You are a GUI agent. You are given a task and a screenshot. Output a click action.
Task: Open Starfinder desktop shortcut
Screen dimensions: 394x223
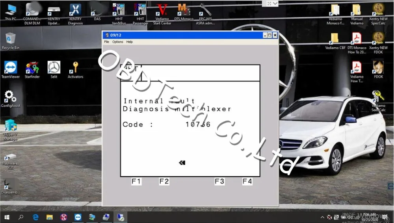click(x=32, y=70)
